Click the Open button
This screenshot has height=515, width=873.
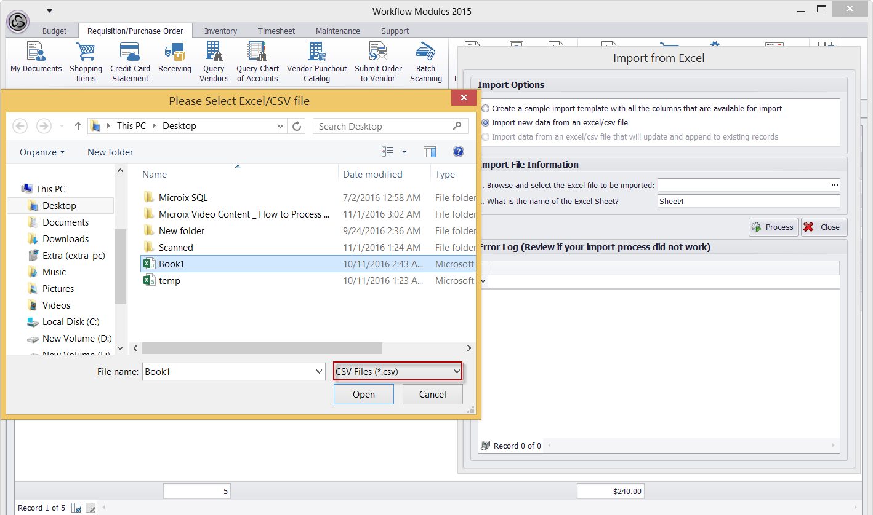coord(363,395)
